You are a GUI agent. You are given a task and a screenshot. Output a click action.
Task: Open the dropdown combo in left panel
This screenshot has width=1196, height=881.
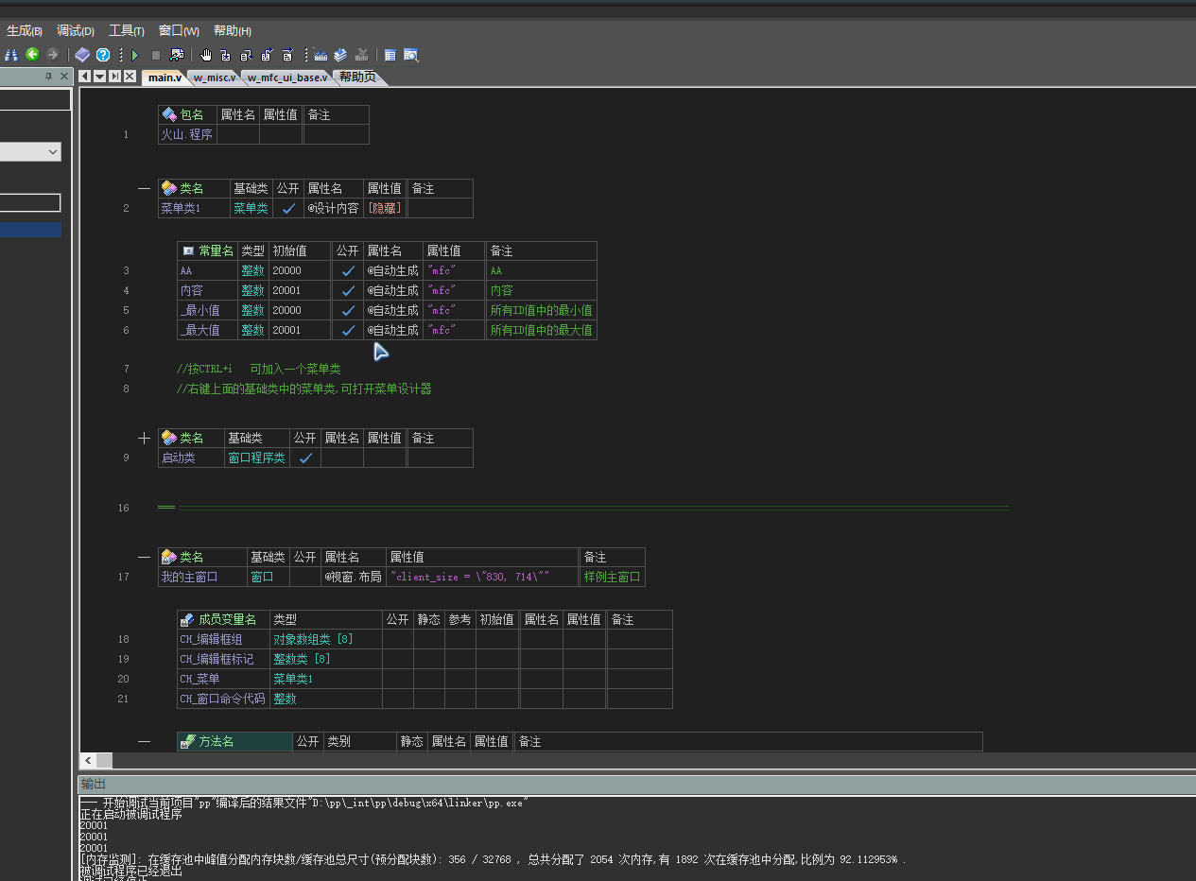coord(52,151)
